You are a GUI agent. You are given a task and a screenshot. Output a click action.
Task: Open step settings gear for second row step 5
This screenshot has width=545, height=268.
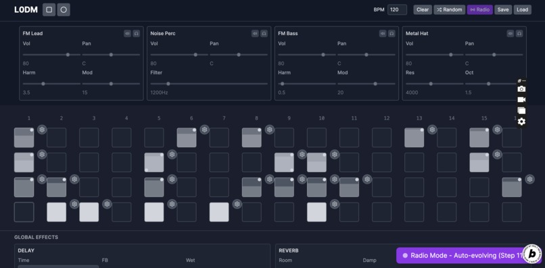coord(172,155)
